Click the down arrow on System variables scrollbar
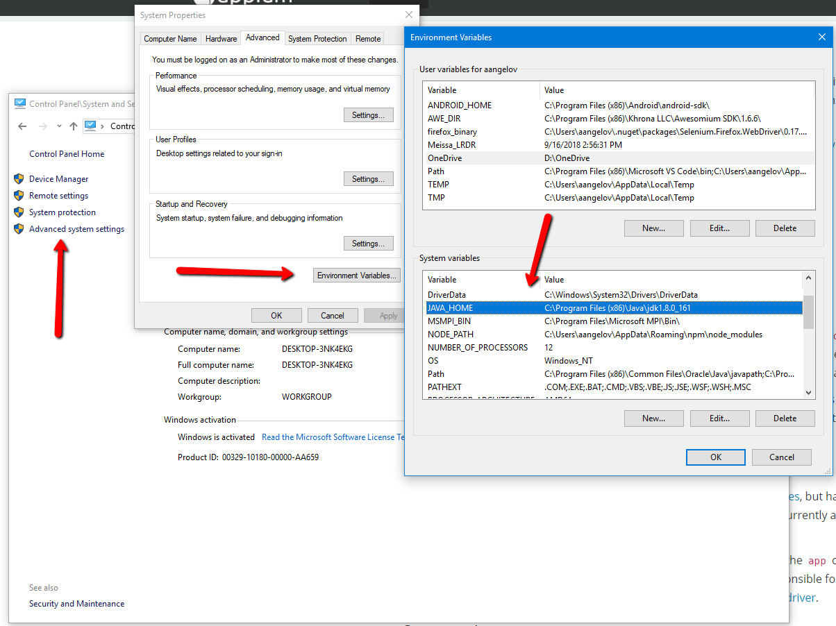Viewport: 836px width, 626px height. click(x=808, y=393)
